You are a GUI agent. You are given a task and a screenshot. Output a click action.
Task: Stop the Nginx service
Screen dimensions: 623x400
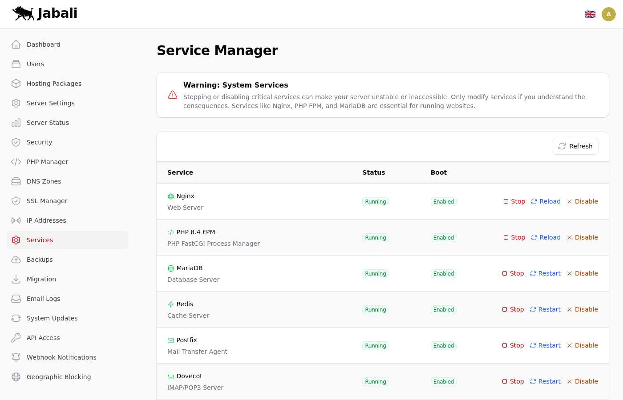514,201
